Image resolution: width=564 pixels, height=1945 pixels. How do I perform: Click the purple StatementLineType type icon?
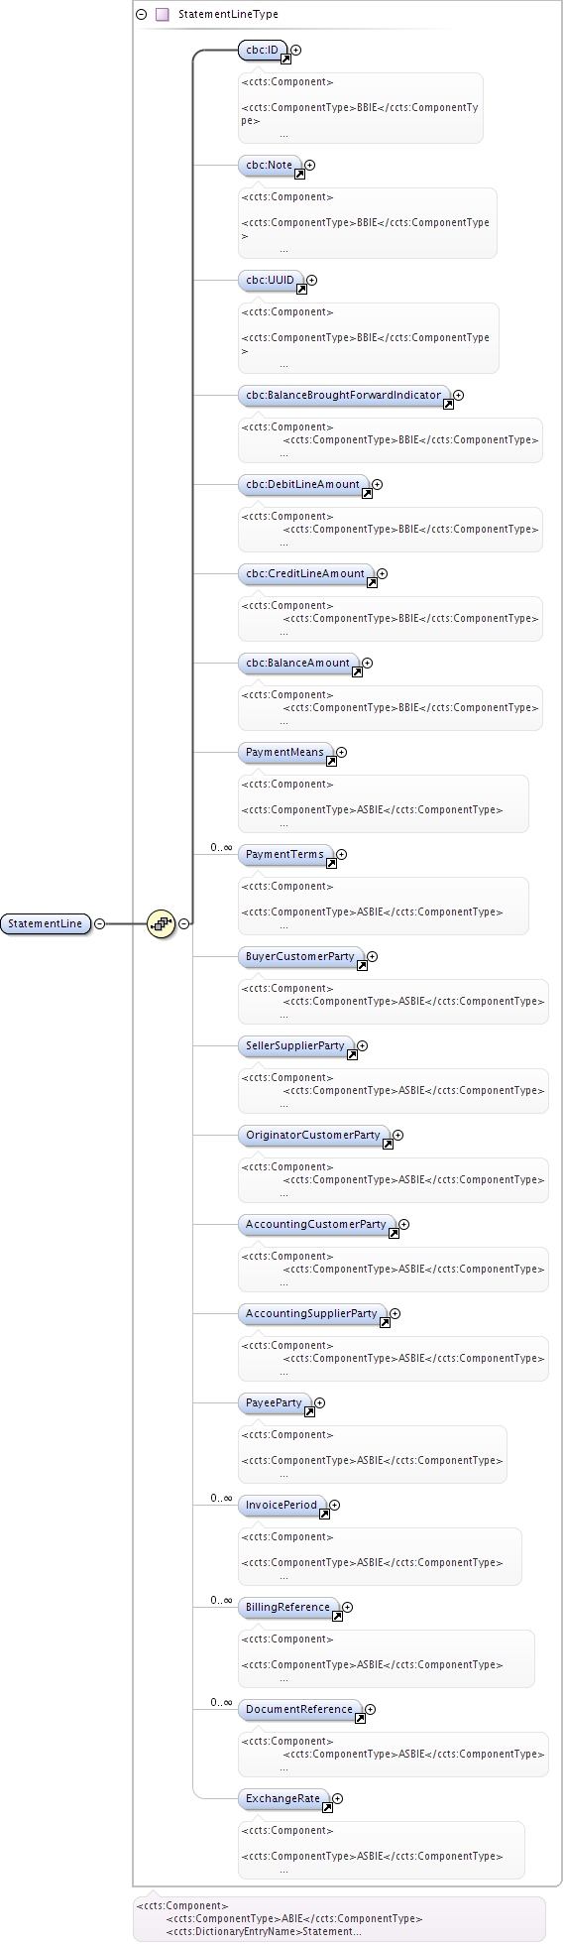click(162, 15)
